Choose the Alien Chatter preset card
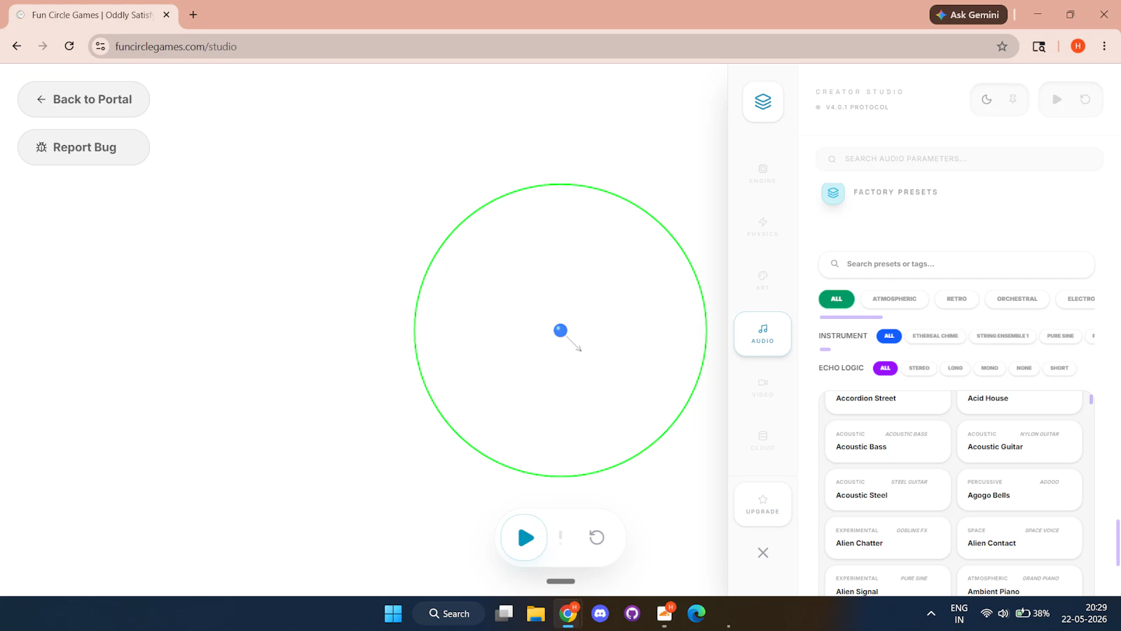The height and width of the screenshot is (631, 1121). 888,538
